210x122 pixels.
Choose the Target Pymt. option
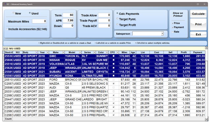pyautogui.click(x=117, y=19)
